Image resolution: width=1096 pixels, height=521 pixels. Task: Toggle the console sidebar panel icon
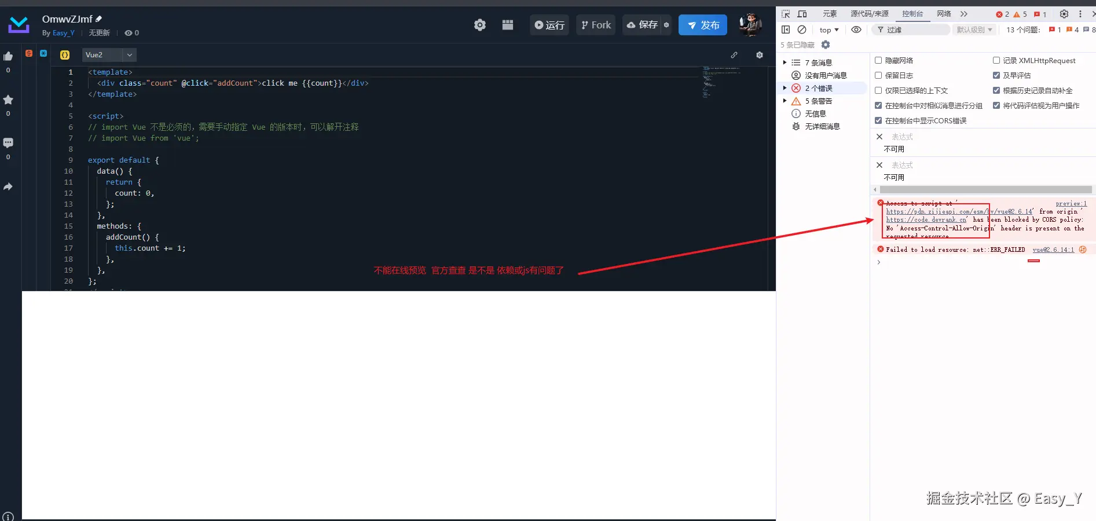click(786, 30)
